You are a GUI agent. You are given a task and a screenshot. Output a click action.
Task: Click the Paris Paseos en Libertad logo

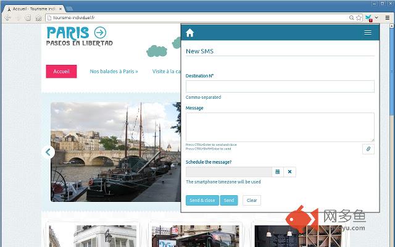tap(80, 36)
